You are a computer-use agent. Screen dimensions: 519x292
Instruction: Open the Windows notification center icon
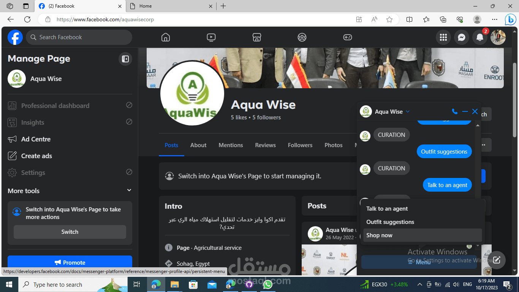pyautogui.click(x=507, y=284)
